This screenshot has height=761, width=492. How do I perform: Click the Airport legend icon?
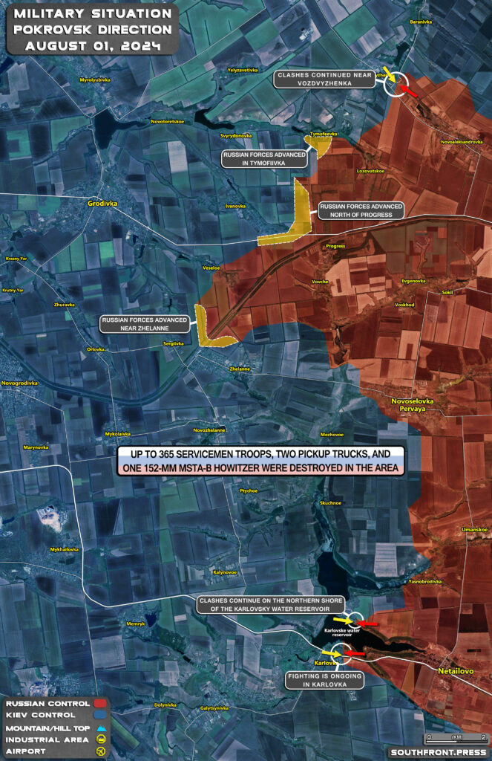(x=99, y=751)
